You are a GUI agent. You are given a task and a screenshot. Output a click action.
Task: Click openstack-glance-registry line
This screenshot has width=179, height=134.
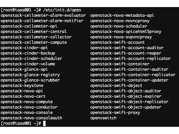[x=30, y=75]
